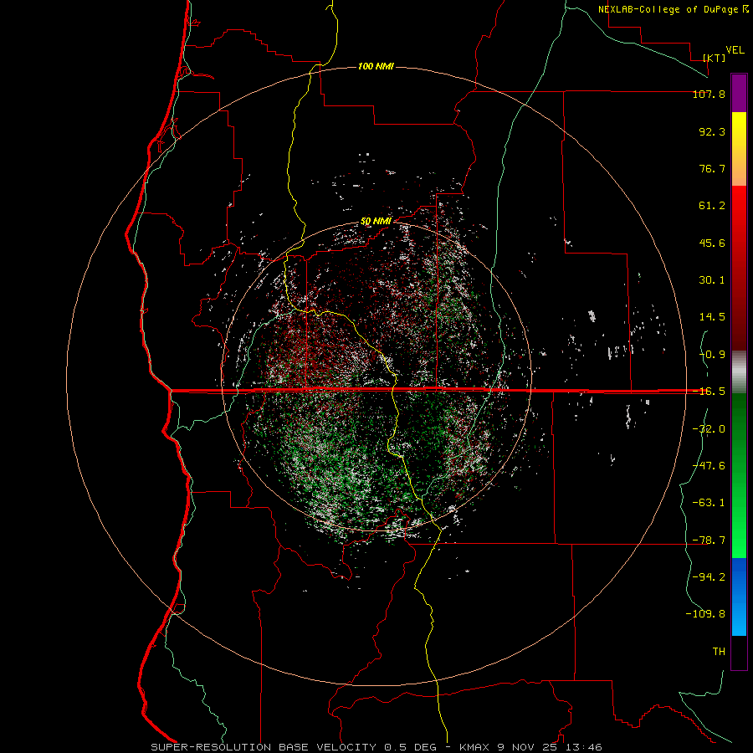Select the -109.8 scale value
The height and width of the screenshot is (753, 753).
pos(705,614)
